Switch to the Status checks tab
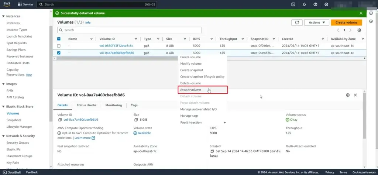 tap(86, 105)
